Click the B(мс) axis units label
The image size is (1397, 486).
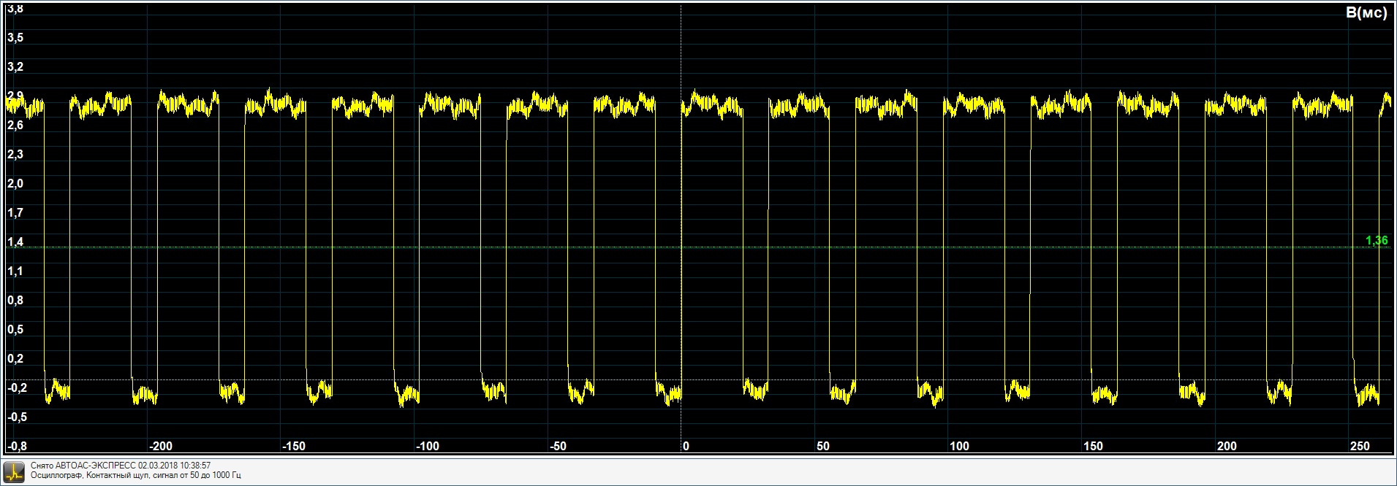[x=1366, y=13]
